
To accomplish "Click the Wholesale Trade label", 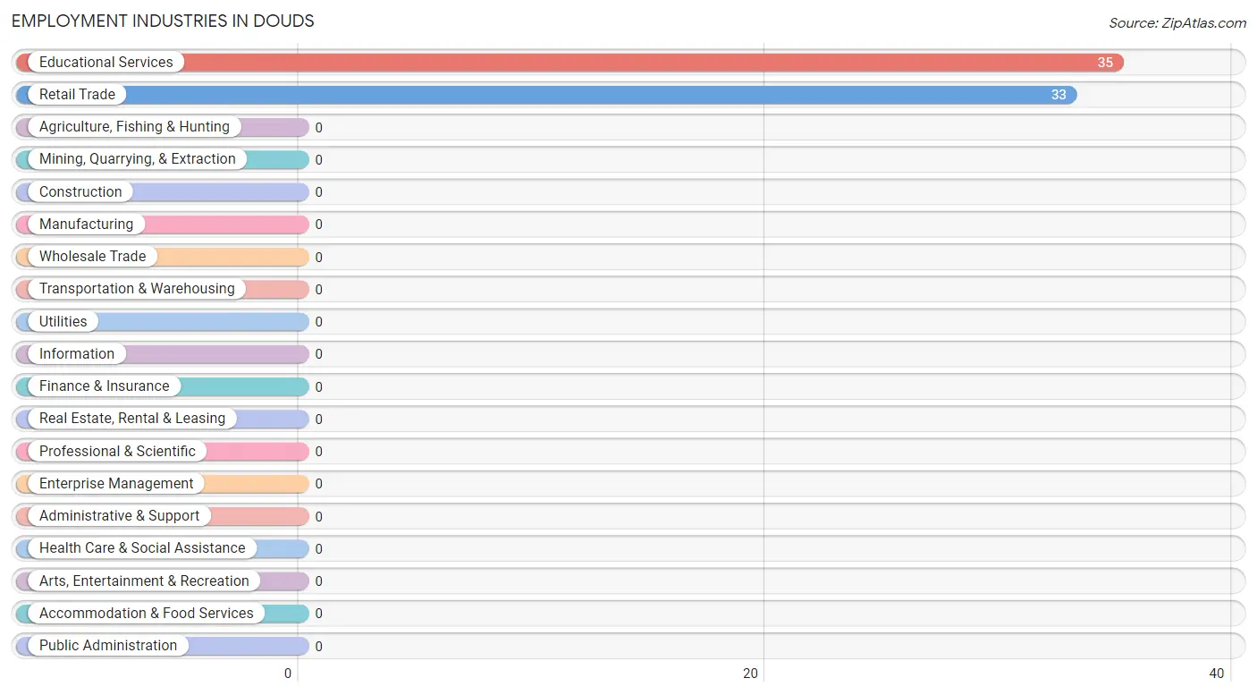I will pyautogui.click(x=92, y=257).
